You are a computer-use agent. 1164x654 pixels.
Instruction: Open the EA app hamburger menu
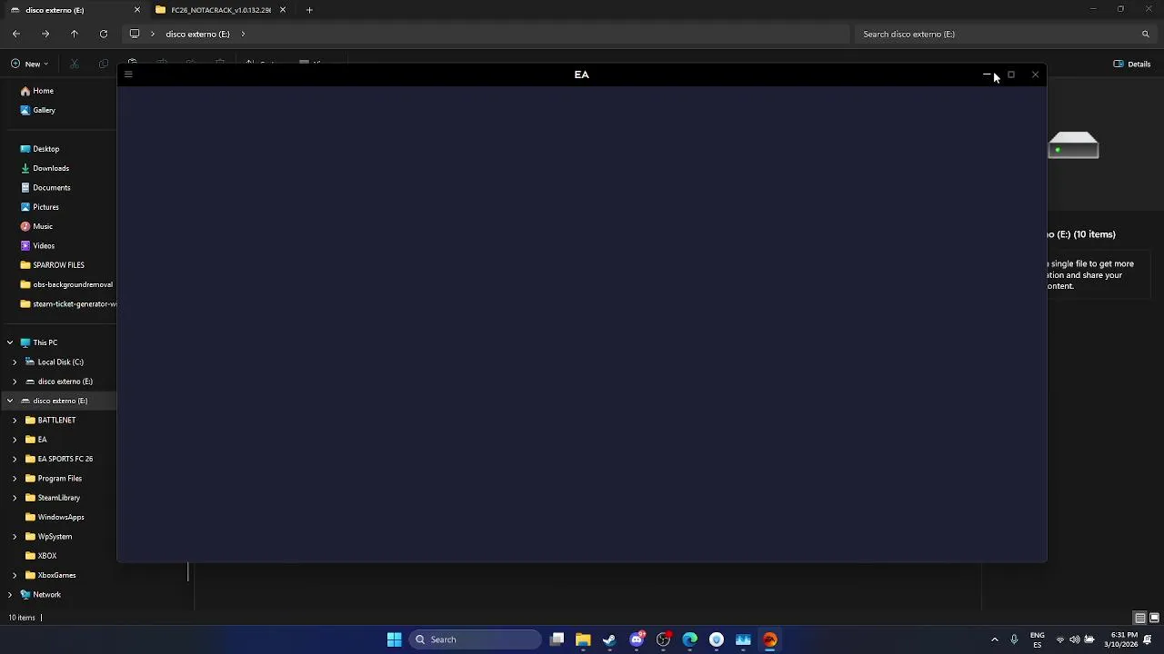point(128,74)
